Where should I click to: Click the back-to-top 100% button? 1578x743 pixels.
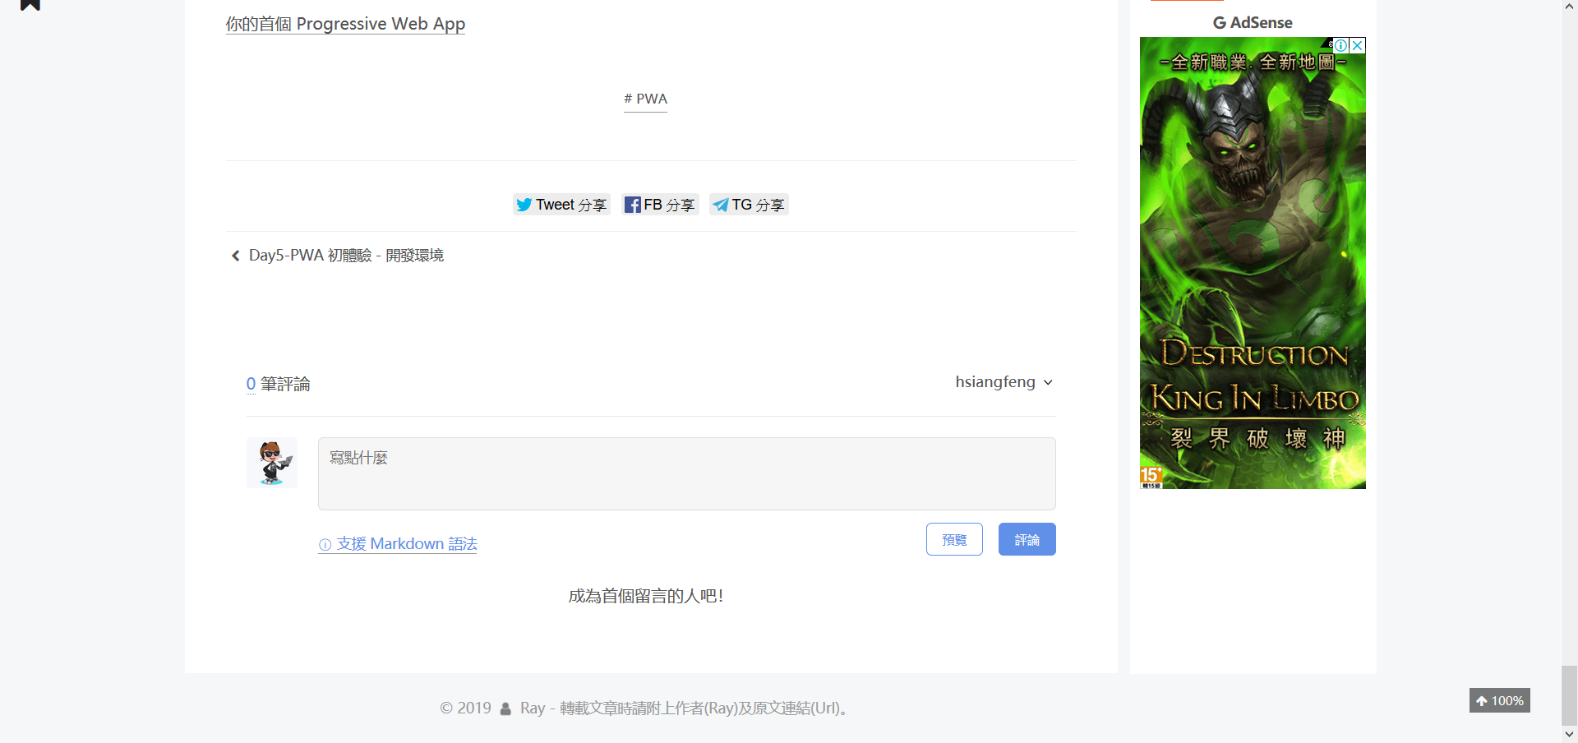pos(1500,700)
